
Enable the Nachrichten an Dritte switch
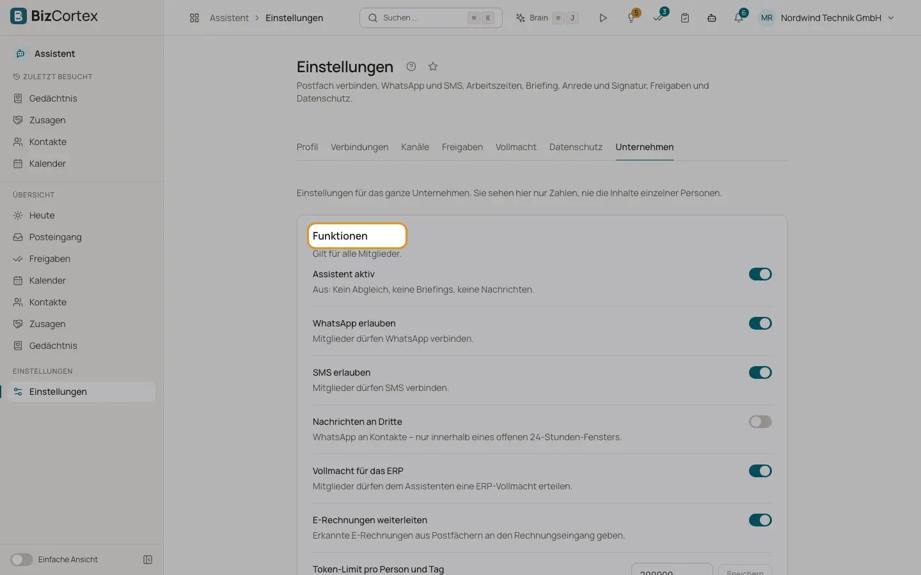click(x=760, y=422)
